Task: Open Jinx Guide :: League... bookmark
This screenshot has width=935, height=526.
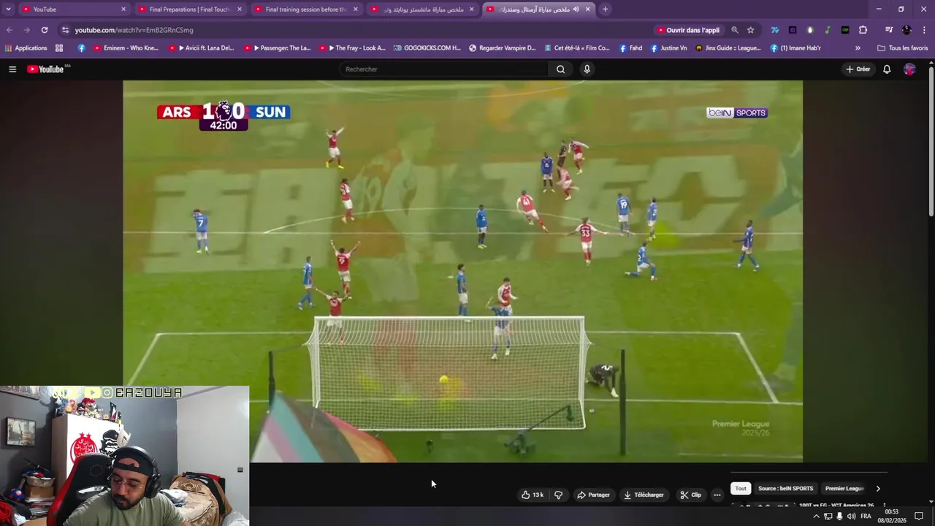Action: [x=728, y=48]
